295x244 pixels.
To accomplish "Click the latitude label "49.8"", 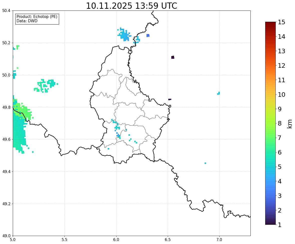I will click(6, 107).
